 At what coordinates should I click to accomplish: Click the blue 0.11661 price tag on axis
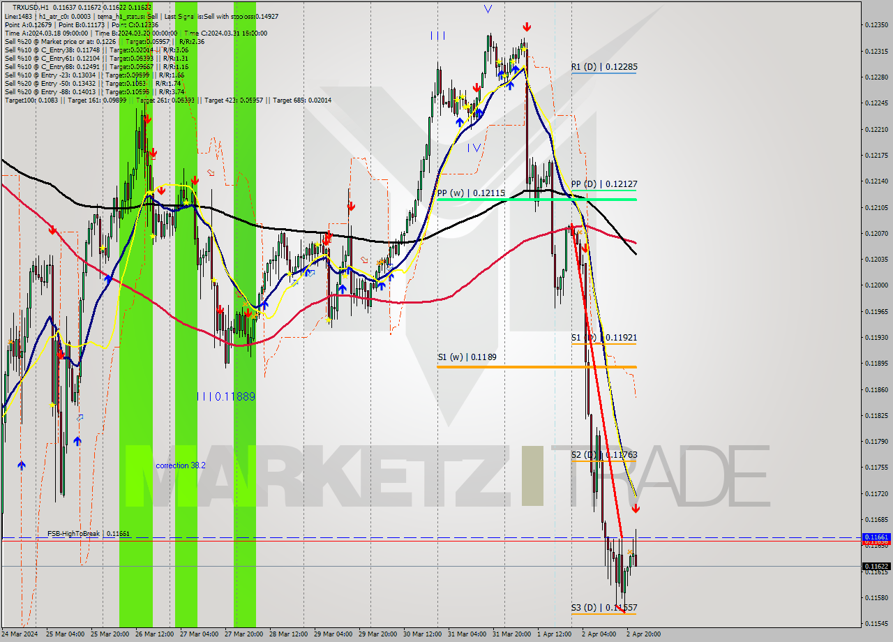tap(876, 537)
